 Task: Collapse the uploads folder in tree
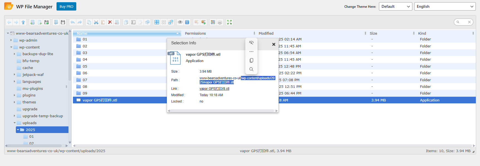pos(14,123)
